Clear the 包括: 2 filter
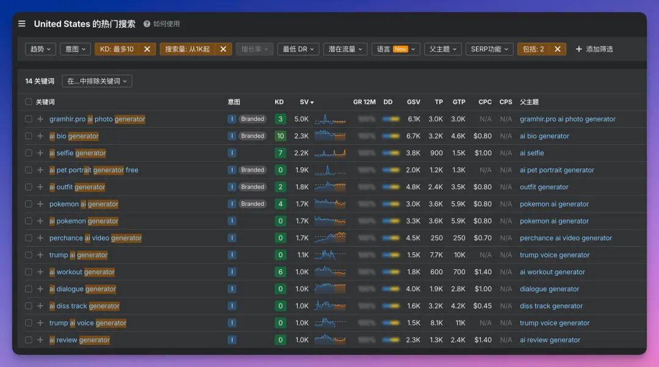Image resolution: width=659 pixels, height=367 pixels. click(558, 49)
